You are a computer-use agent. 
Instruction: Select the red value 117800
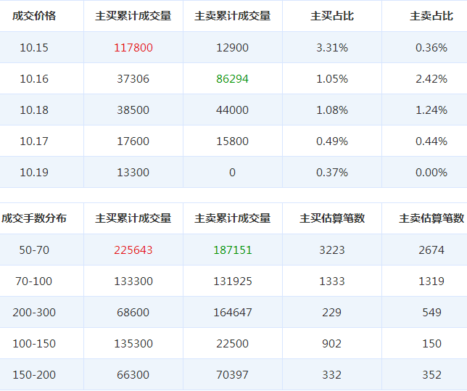pyautogui.click(x=133, y=48)
